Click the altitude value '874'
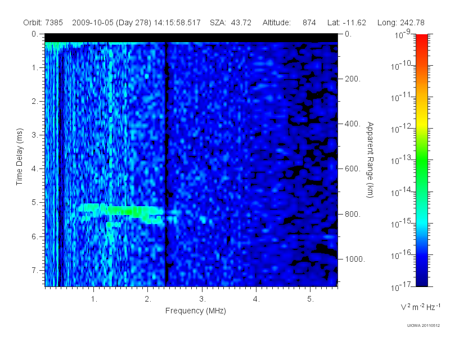 (x=309, y=22)
